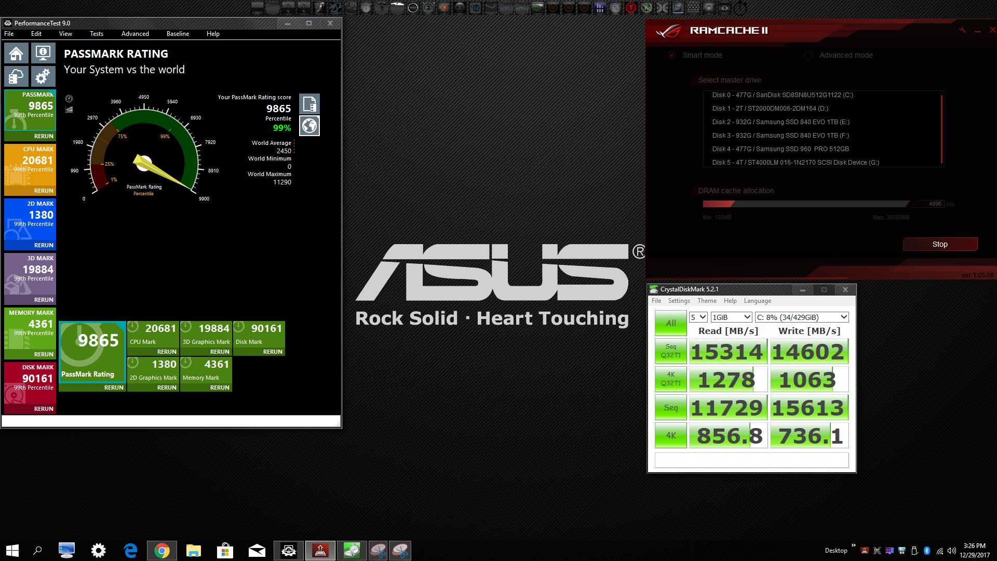Viewport: 997px width, 561px height.
Task: Click RERUN on the MEMORY MARK sidebar tile
Action: [44, 354]
